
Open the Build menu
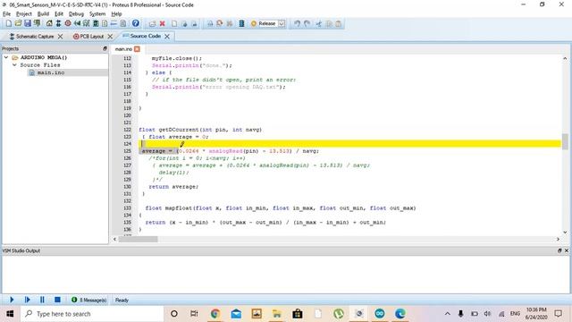pos(43,14)
